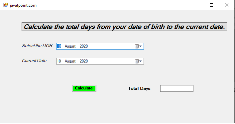The image size is (235, 124).
Task: Select the month August in Current Date field
Action: point(70,61)
